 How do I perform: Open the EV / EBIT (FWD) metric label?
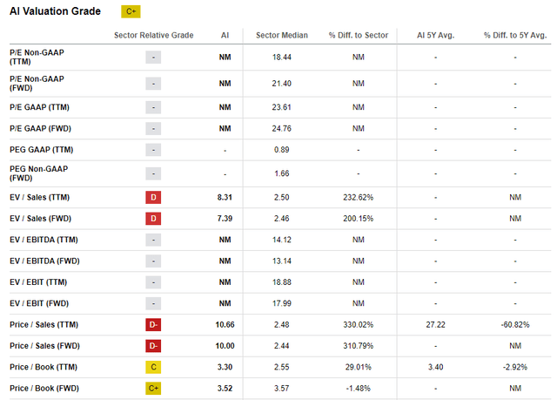(40, 302)
